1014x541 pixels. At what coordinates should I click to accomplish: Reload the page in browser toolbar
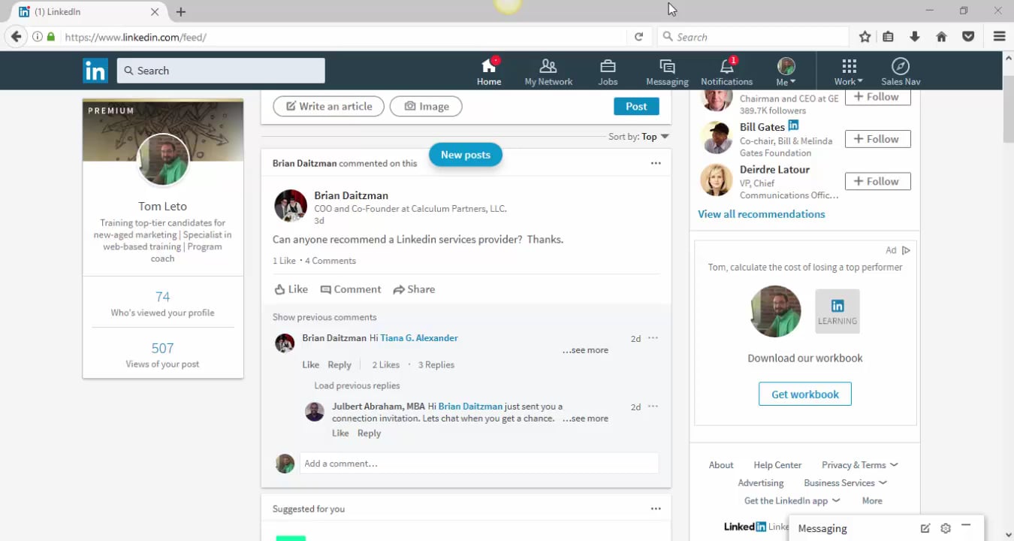(x=638, y=37)
